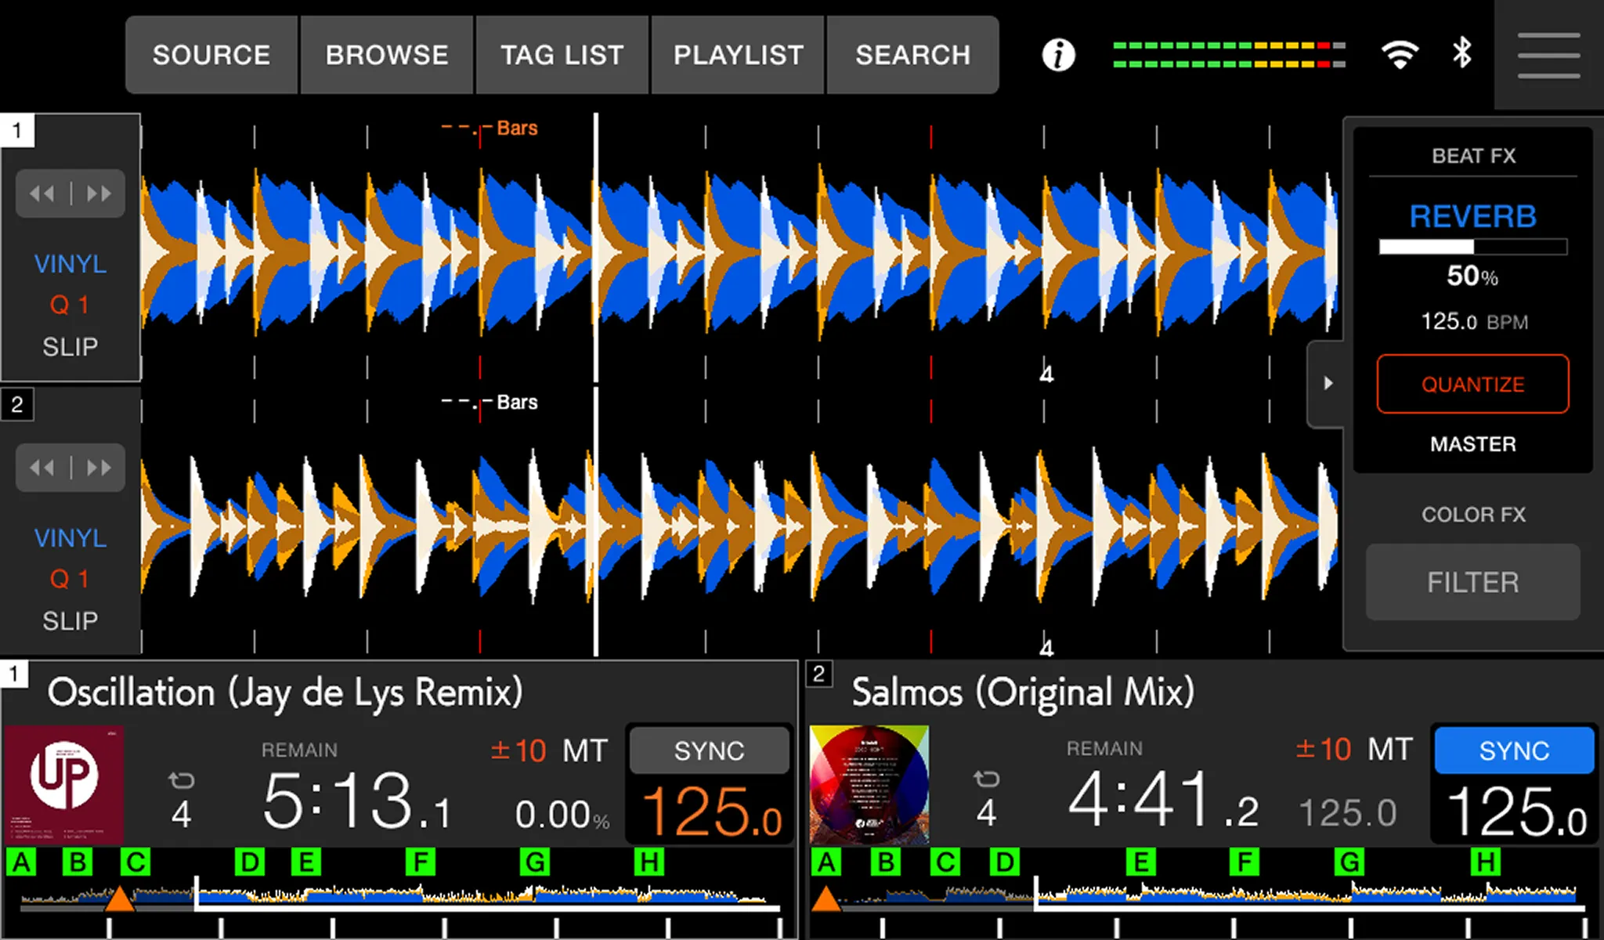Open the SOURCE tab
The image size is (1604, 940).
(x=211, y=55)
